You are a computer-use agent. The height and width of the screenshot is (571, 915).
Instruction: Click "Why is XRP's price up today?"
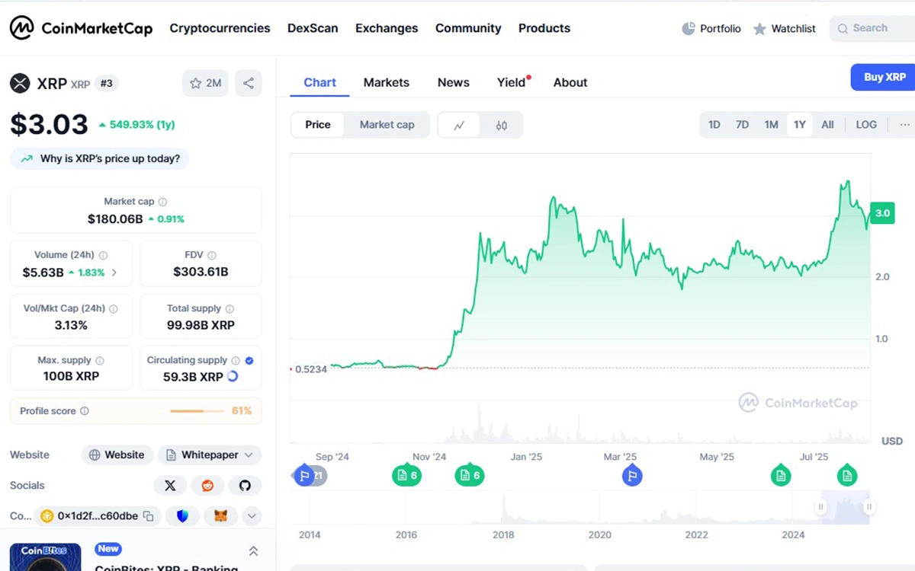tap(101, 159)
